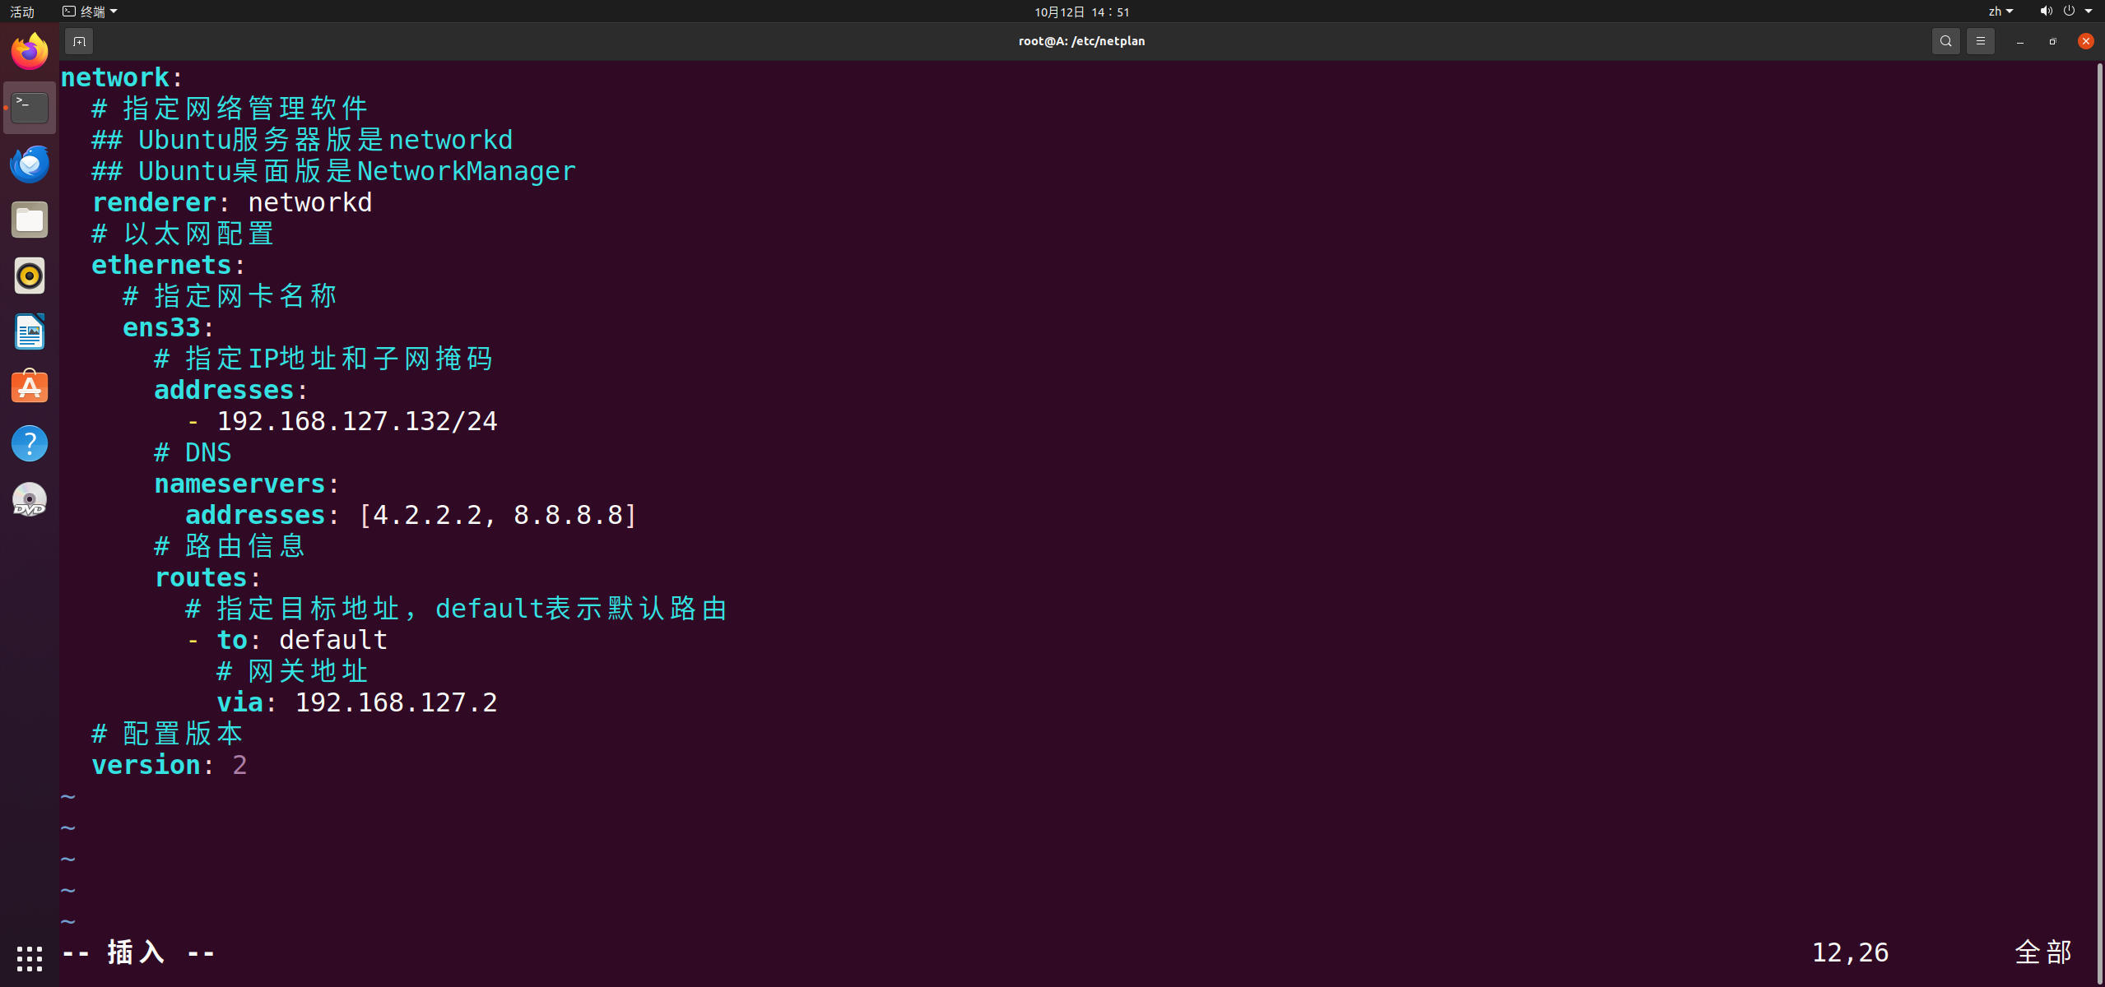Open the terminal hamburger menu
2105x987 pixels.
(1981, 41)
